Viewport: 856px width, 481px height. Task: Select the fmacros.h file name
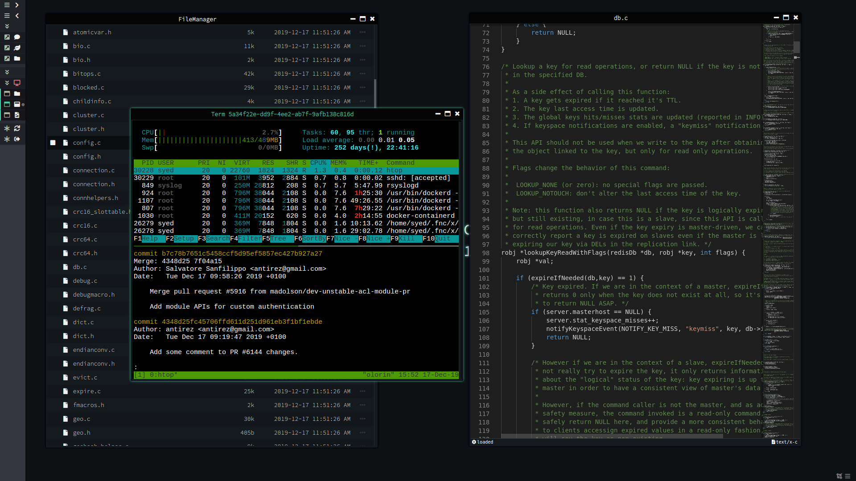88,405
